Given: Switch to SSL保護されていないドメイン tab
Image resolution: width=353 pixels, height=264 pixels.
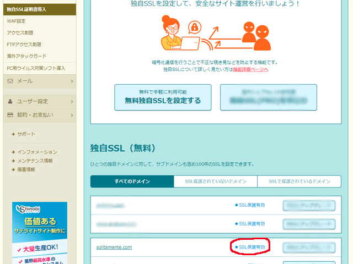Looking at the screenshot, I should click(x=215, y=182).
